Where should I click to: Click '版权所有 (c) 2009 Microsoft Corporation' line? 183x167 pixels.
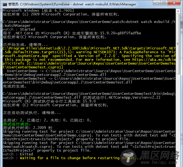pyautogui.click(x=61, y=14)
